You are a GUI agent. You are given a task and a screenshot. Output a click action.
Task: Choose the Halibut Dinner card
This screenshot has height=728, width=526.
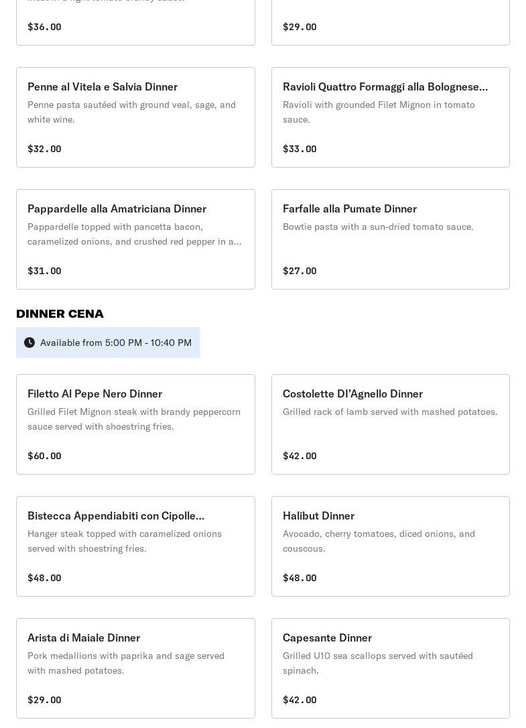(x=390, y=546)
